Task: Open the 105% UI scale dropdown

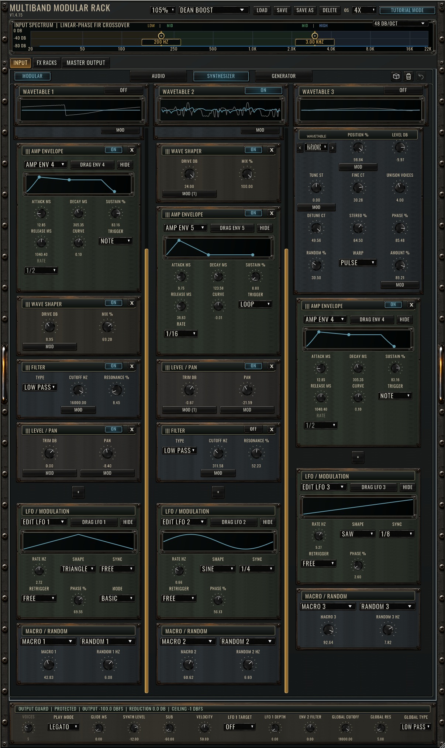Action: [163, 10]
